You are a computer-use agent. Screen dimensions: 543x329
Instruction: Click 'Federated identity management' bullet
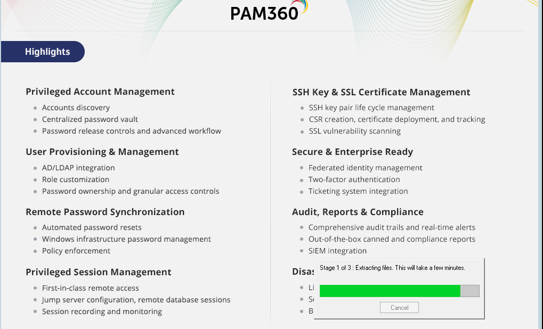tap(366, 168)
